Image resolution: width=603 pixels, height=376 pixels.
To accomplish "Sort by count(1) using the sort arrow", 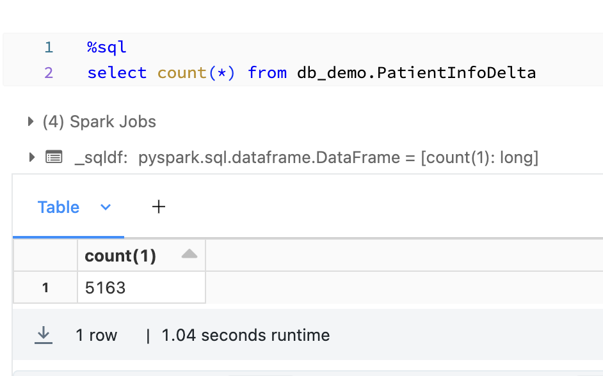I will 189,254.
